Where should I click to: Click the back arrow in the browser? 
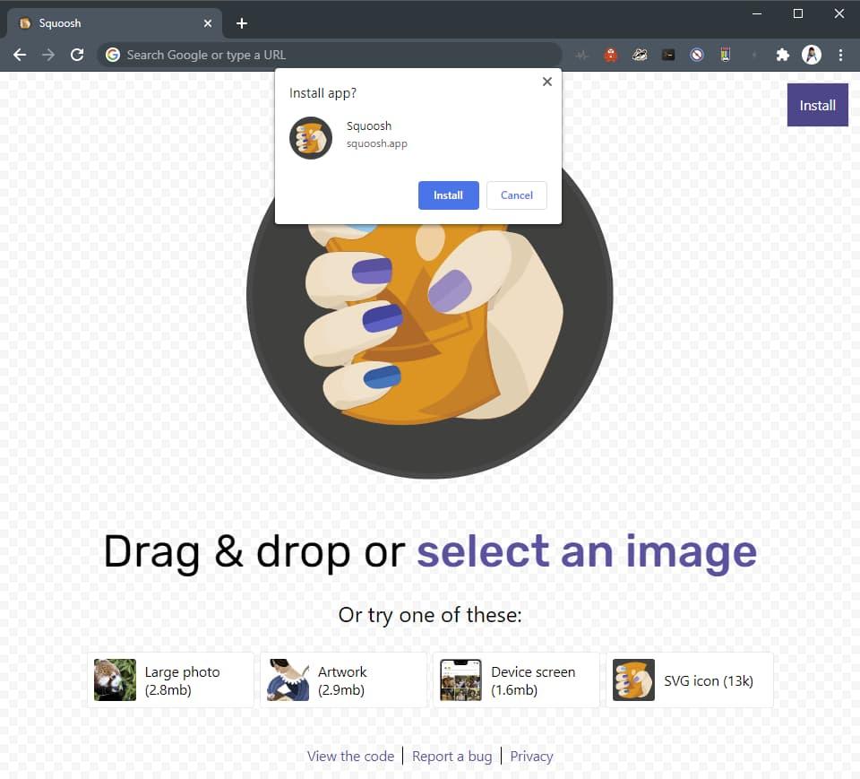[x=20, y=55]
